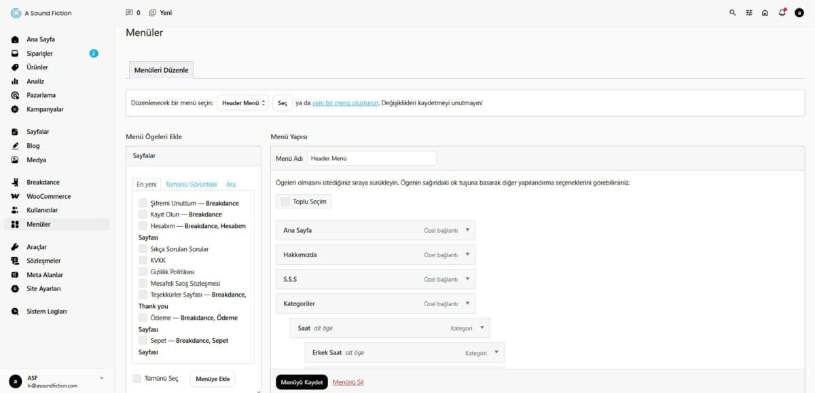The width and height of the screenshot is (815, 393).
Task: Click the search icon in top bar
Action: coord(732,13)
